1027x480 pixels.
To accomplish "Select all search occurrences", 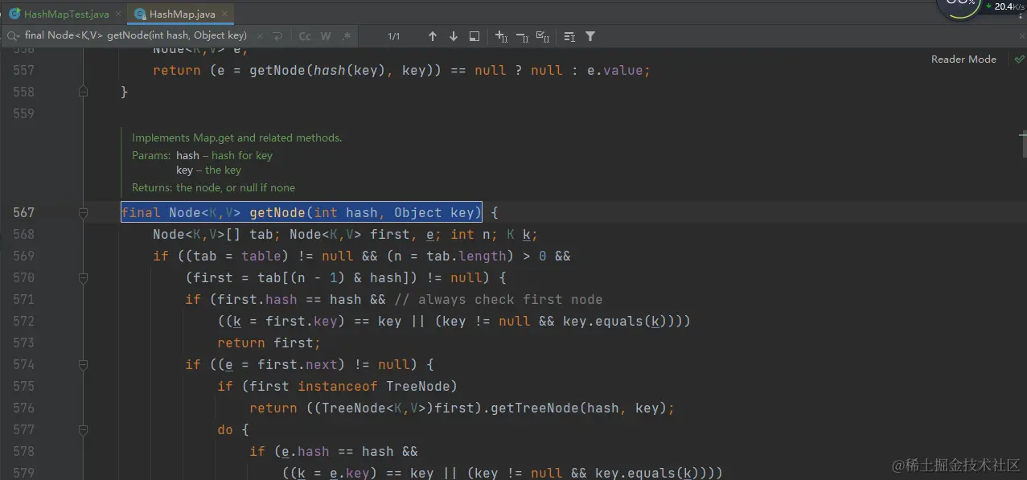I will (x=543, y=36).
